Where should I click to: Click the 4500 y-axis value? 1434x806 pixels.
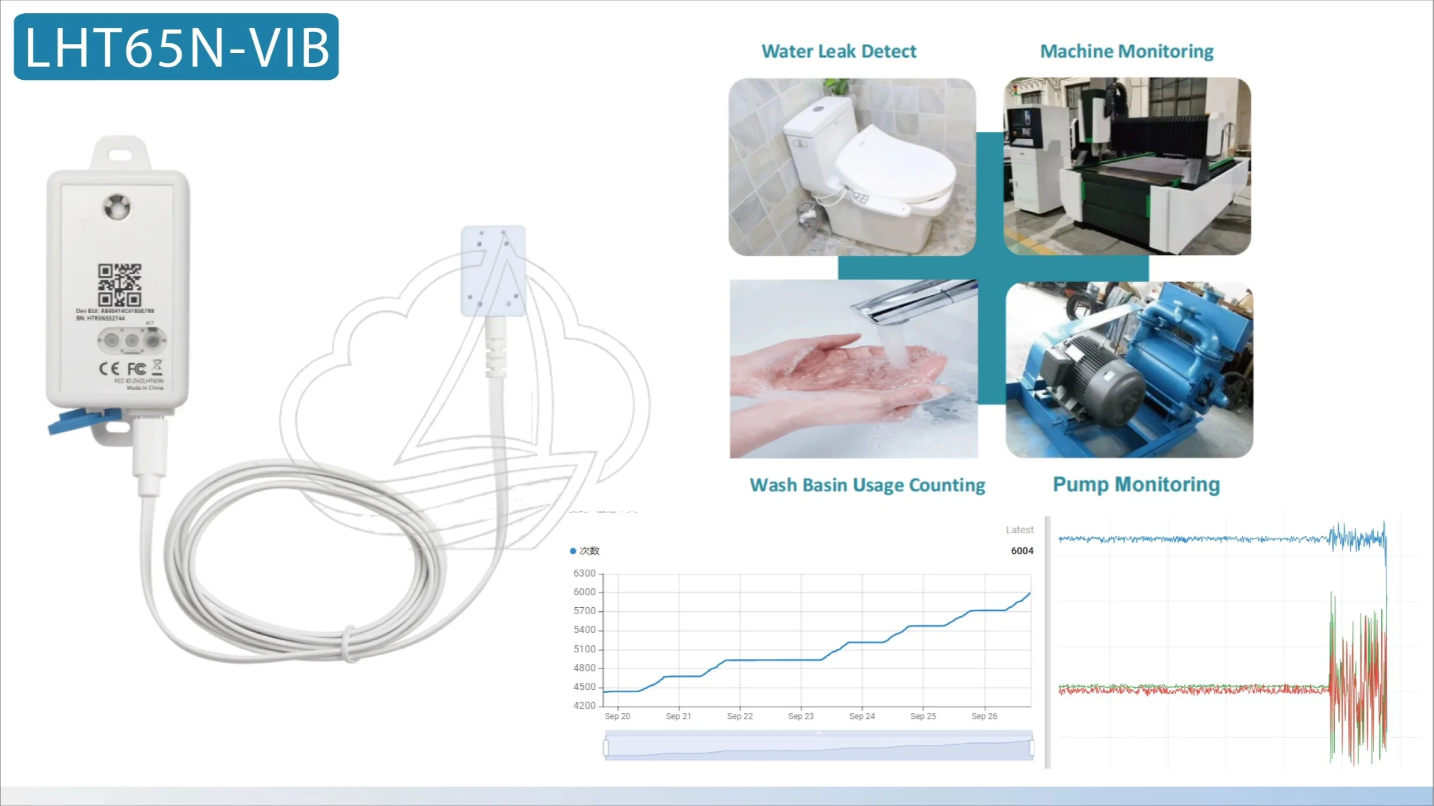click(x=584, y=687)
